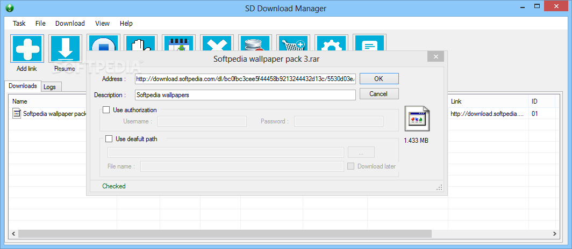Click the shopping cart plus toolbar icon

[x=293, y=43]
